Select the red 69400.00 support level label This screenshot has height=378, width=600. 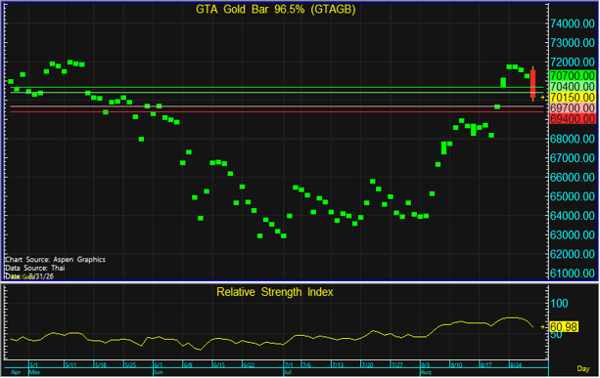[x=573, y=119]
